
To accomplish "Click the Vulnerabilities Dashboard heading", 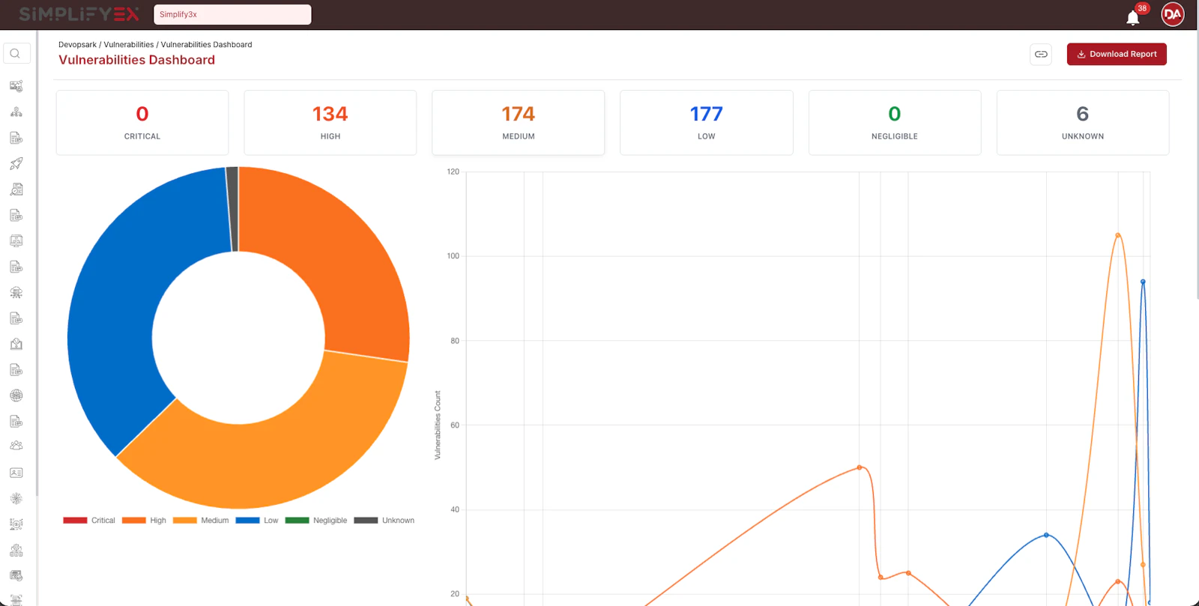I will (136, 60).
